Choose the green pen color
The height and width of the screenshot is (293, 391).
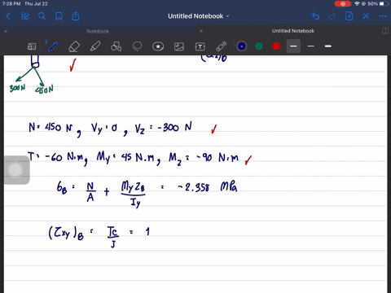259,46
